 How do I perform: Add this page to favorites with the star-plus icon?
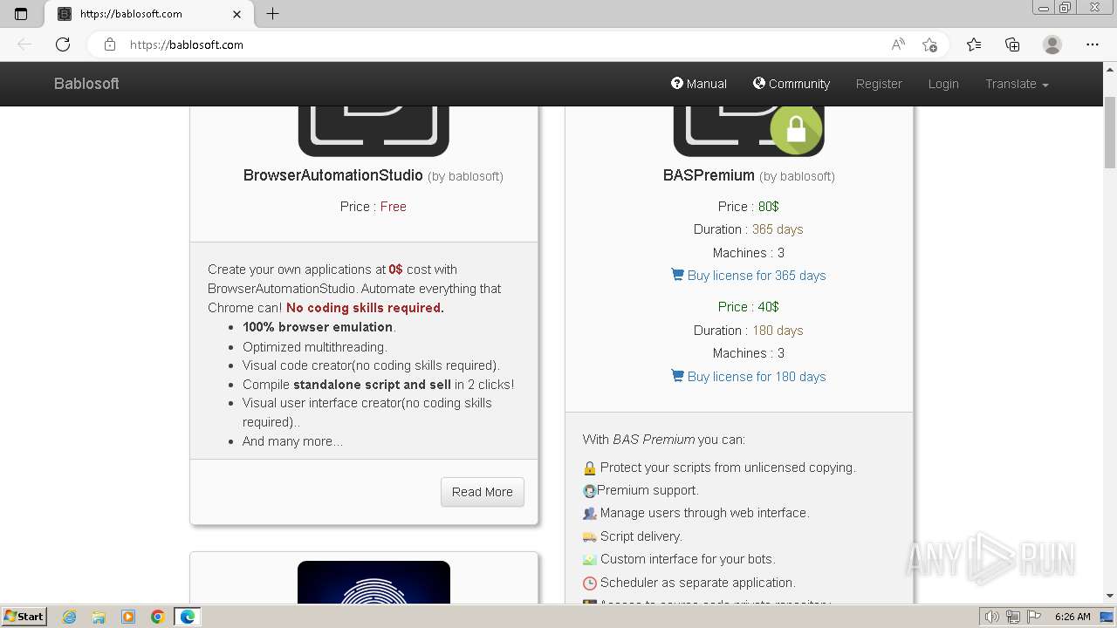click(x=930, y=44)
